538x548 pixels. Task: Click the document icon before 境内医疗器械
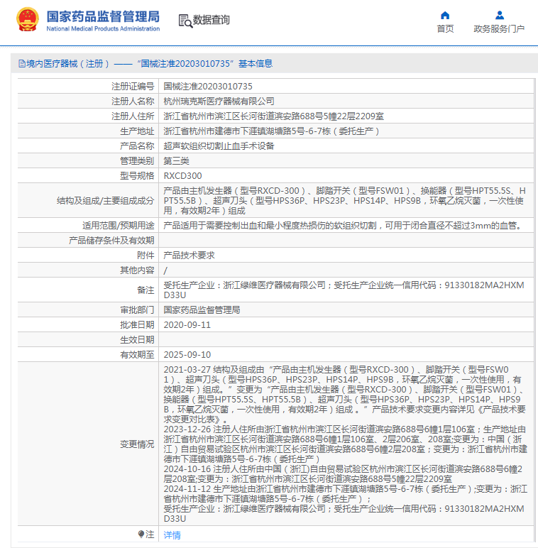tap(22, 64)
